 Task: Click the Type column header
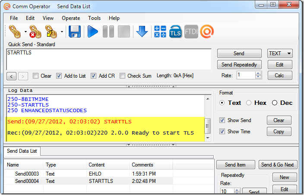tap(65, 165)
